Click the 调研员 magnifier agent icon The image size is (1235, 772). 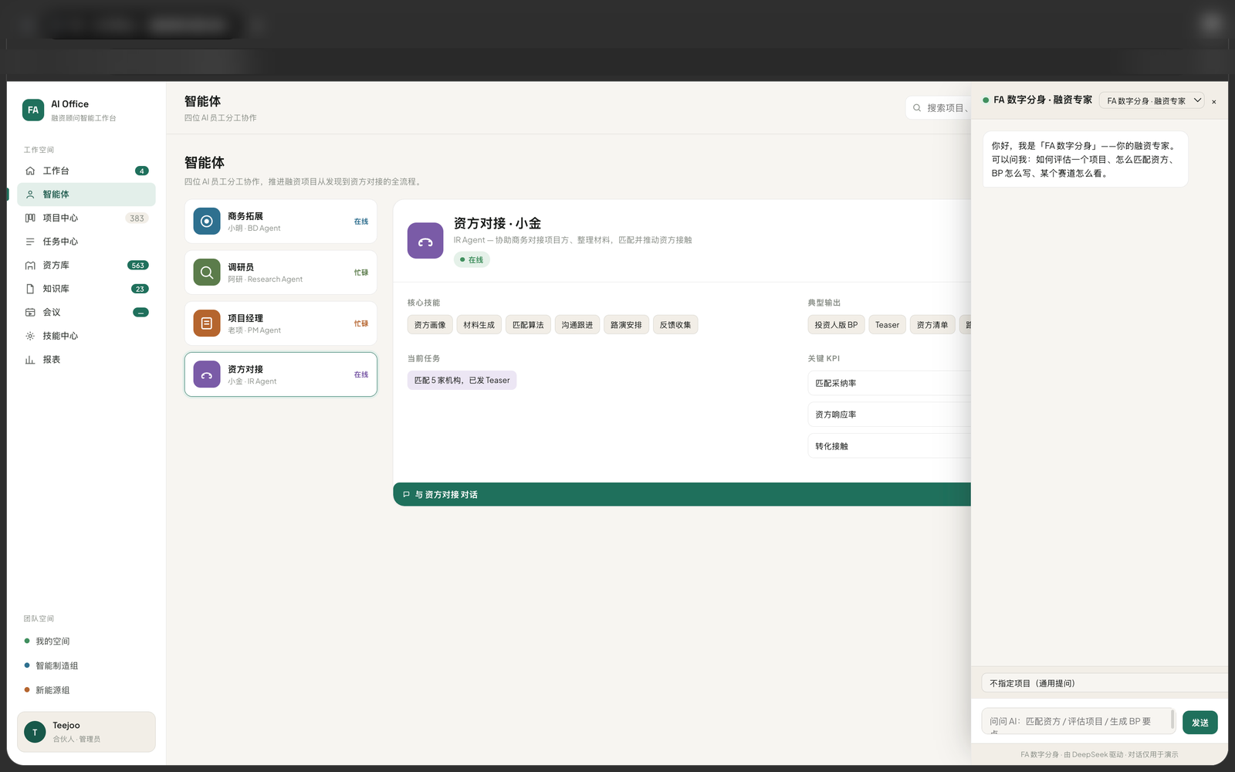click(x=207, y=273)
